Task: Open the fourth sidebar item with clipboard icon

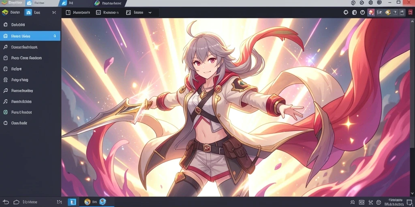Action: pyautogui.click(x=30, y=58)
